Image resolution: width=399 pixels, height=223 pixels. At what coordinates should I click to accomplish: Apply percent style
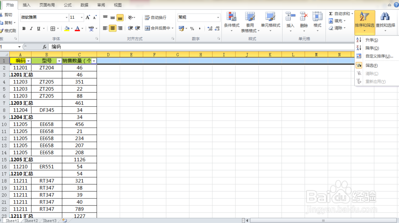pos(192,28)
